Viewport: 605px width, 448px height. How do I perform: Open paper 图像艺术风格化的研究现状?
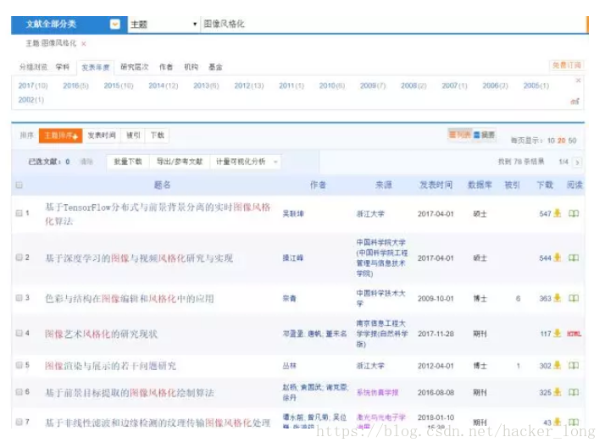(x=101, y=334)
